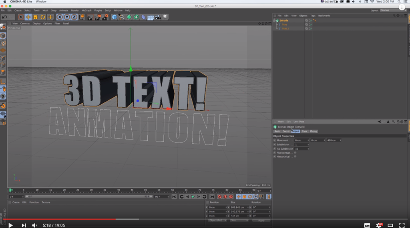Activate the Rotate tool in top toolbar
410x228 pixels.
[42, 17]
